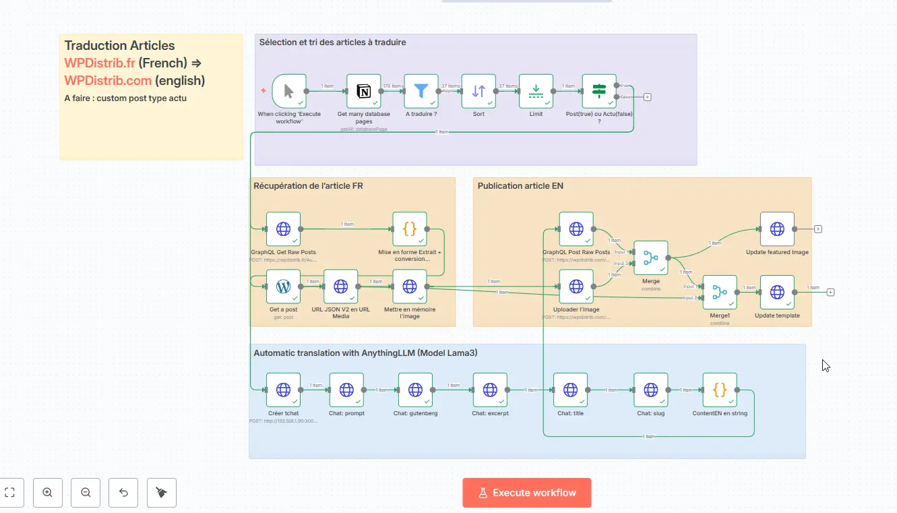Click the plus handle on the If node's false output
This screenshot has height=513, width=897.
pos(648,97)
